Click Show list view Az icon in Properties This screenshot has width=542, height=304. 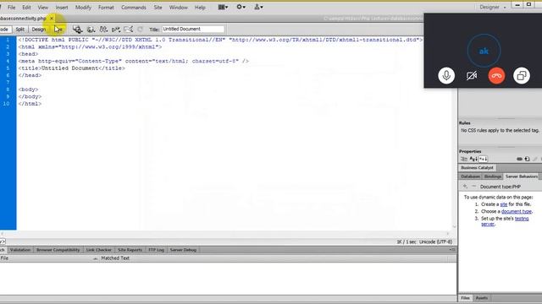[x=473, y=159]
